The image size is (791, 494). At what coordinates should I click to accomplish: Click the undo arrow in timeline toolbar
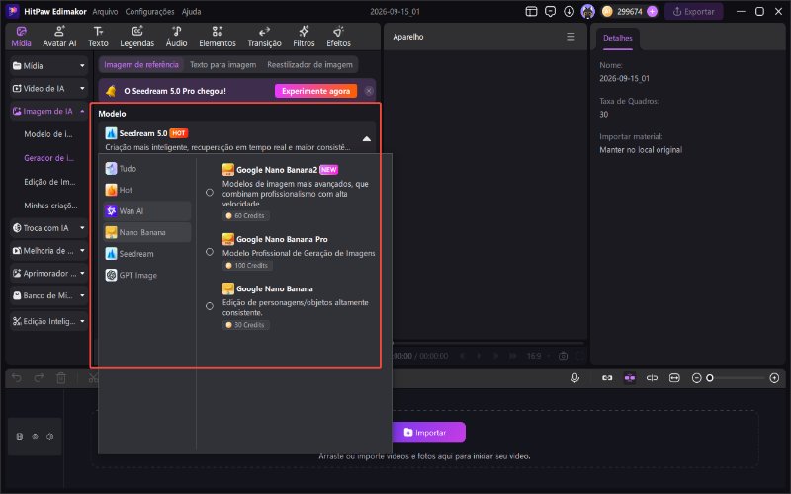point(17,378)
